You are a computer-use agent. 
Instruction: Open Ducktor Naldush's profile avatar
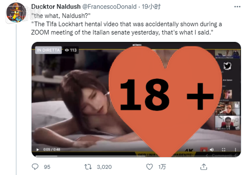[16, 12]
